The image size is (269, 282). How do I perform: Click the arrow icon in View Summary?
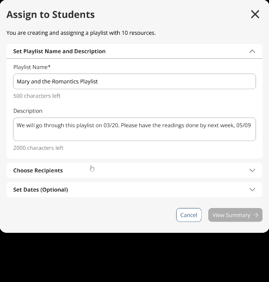pyautogui.click(x=256, y=215)
